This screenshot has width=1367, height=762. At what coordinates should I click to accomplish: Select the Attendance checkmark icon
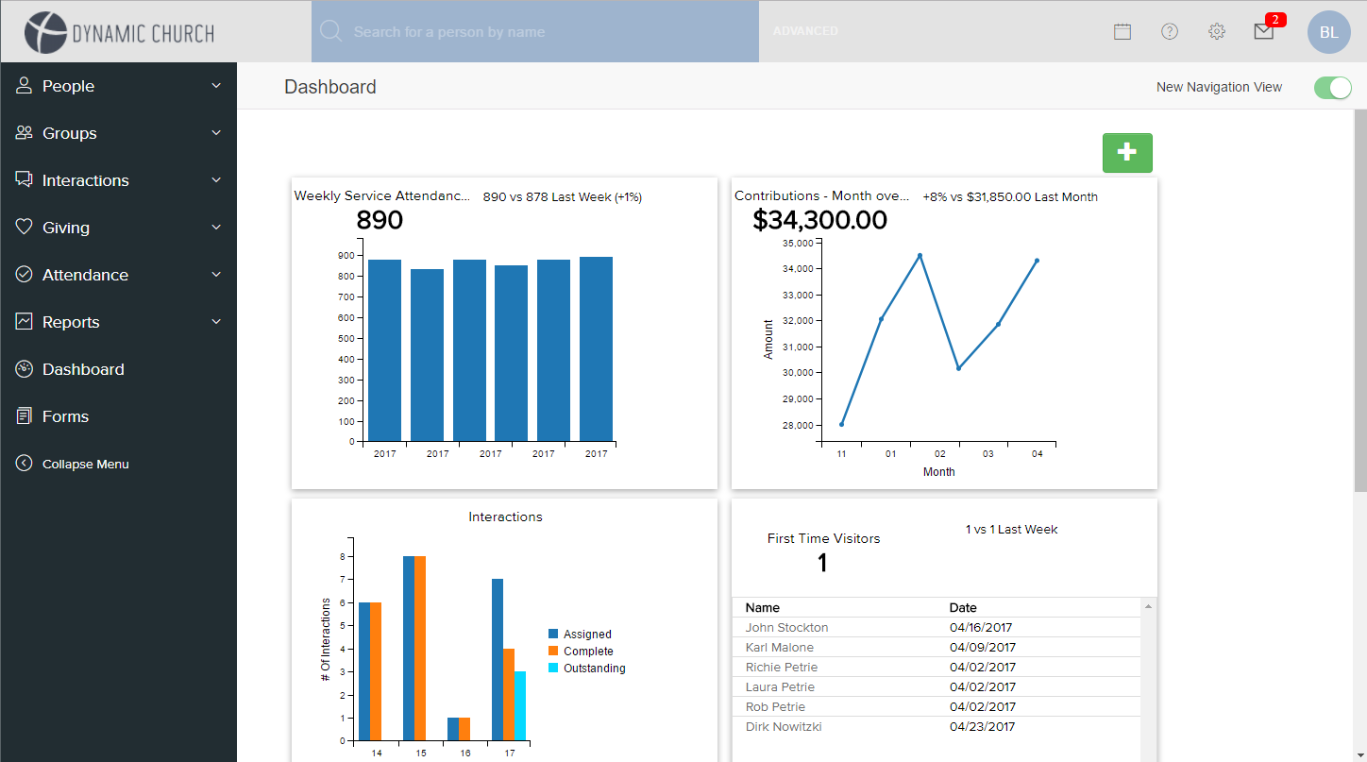coord(23,274)
